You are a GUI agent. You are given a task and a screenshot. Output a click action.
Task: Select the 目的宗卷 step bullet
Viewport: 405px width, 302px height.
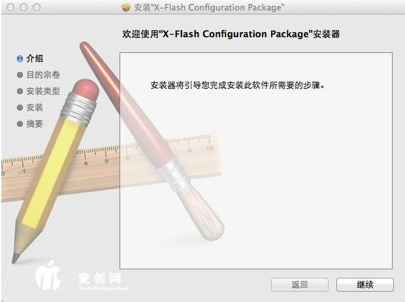[20, 75]
